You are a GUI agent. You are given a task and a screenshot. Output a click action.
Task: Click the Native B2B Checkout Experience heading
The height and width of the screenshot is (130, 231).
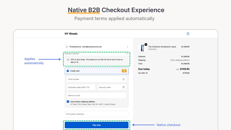116,10
